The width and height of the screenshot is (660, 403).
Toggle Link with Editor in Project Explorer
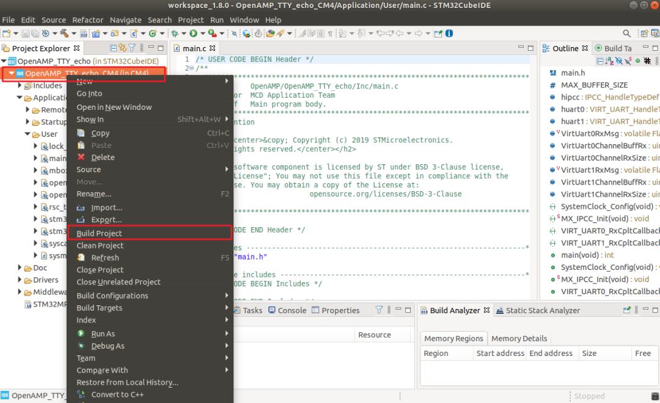click(122, 48)
